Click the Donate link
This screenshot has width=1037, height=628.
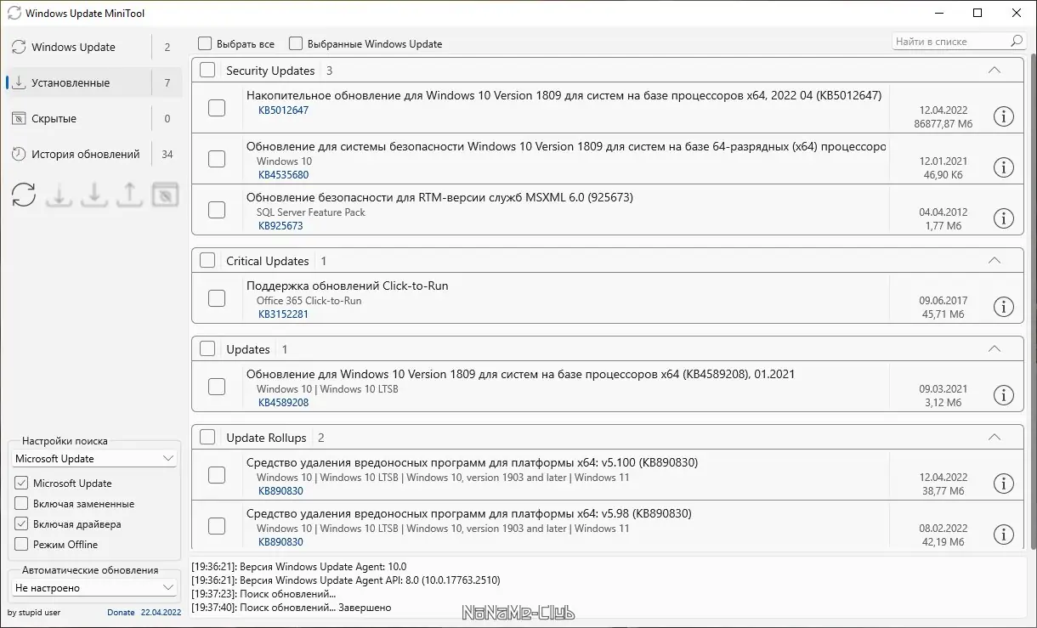(x=121, y=613)
